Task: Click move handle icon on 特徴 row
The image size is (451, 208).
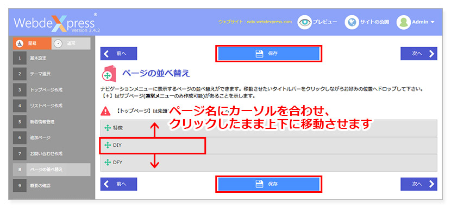Action: (x=108, y=128)
